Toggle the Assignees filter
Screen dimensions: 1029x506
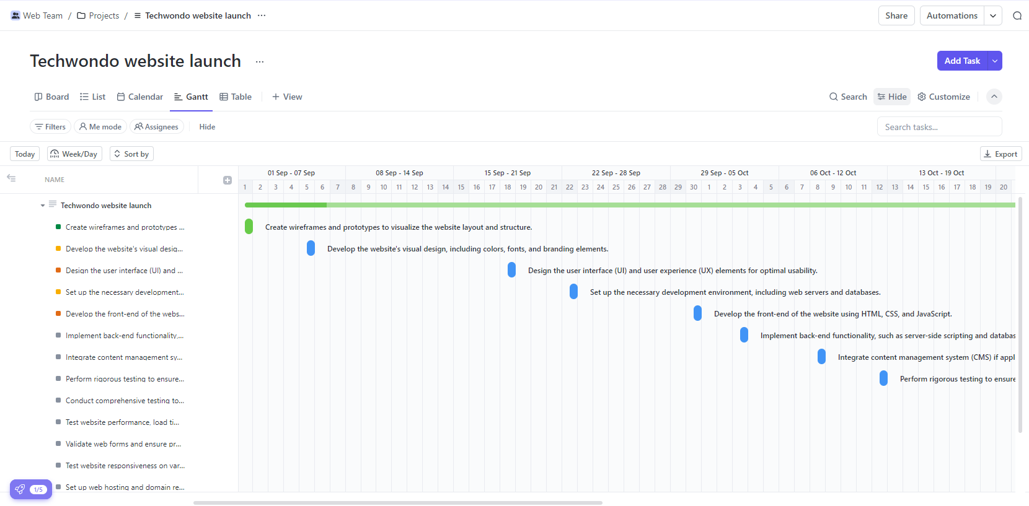point(156,127)
